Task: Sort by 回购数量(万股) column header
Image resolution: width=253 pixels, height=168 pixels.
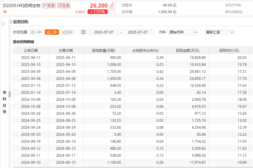Action: click(x=104, y=51)
